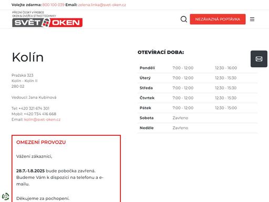Viewport: 269px width, 202px height.
Task: Select the Zavřeno value for Sobota
Action: [x=180, y=118]
